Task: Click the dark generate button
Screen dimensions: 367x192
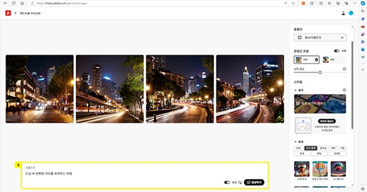Action: pos(254,182)
